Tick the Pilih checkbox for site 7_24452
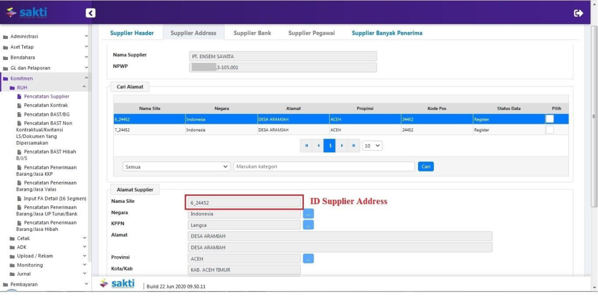This screenshot has height=297, width=598. click(549, 130)
